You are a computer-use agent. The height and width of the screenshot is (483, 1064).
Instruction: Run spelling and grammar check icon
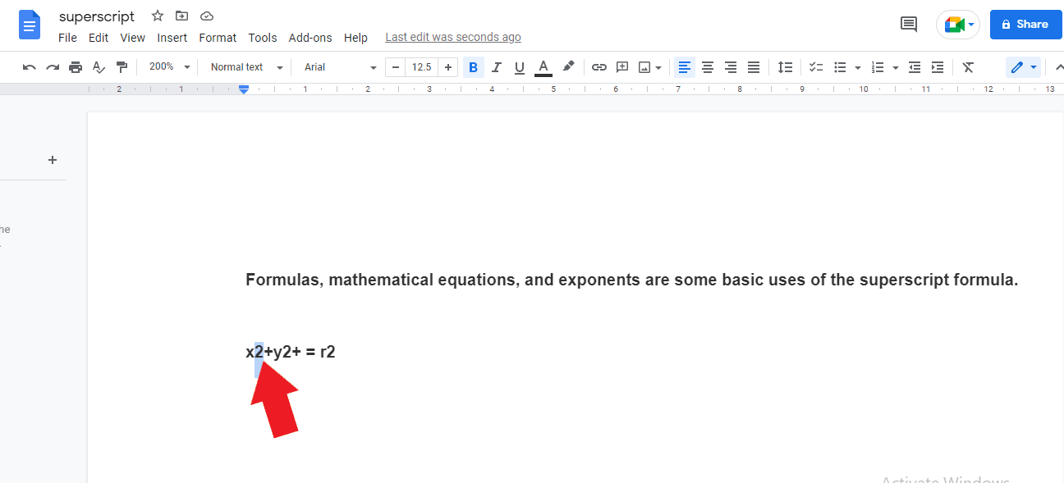tap(99, 67)
